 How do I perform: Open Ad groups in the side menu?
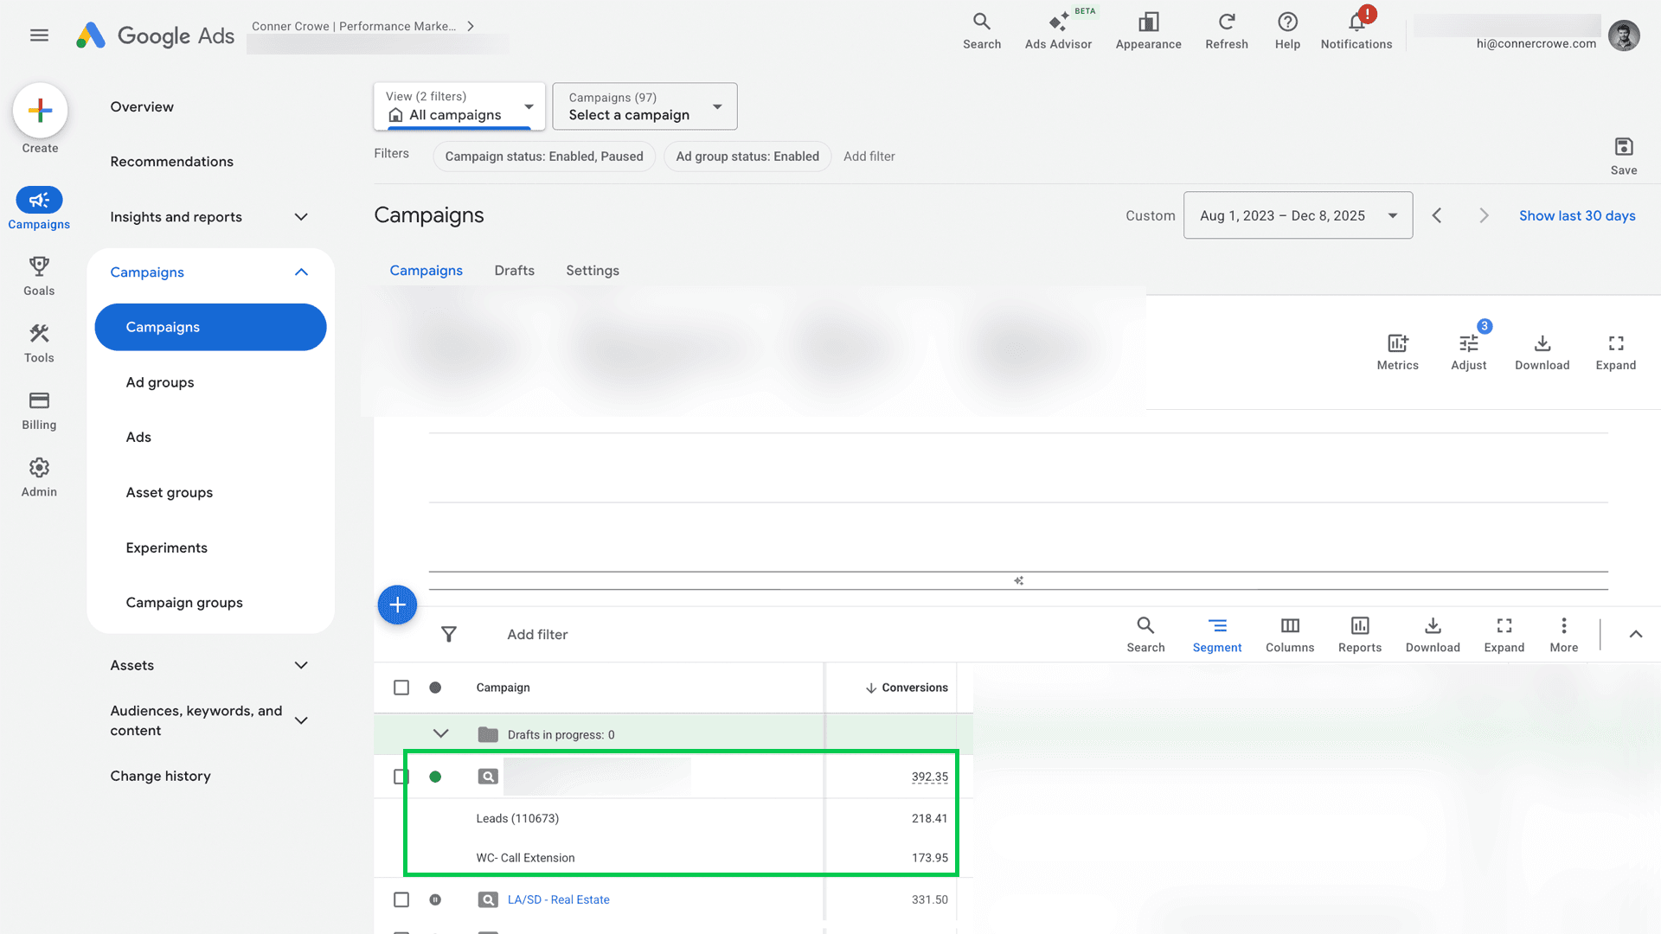click(160, 382)
